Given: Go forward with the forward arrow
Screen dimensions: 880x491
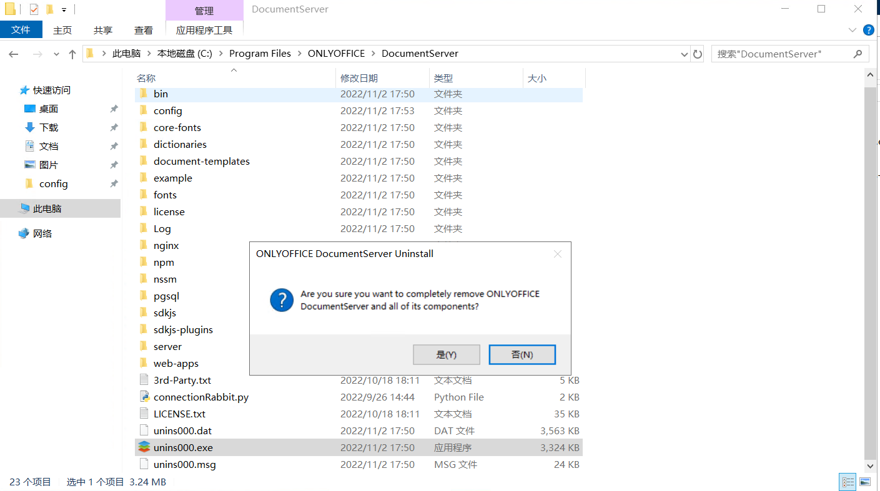Looking at the screenshot, I should click(x=37, y=54).
